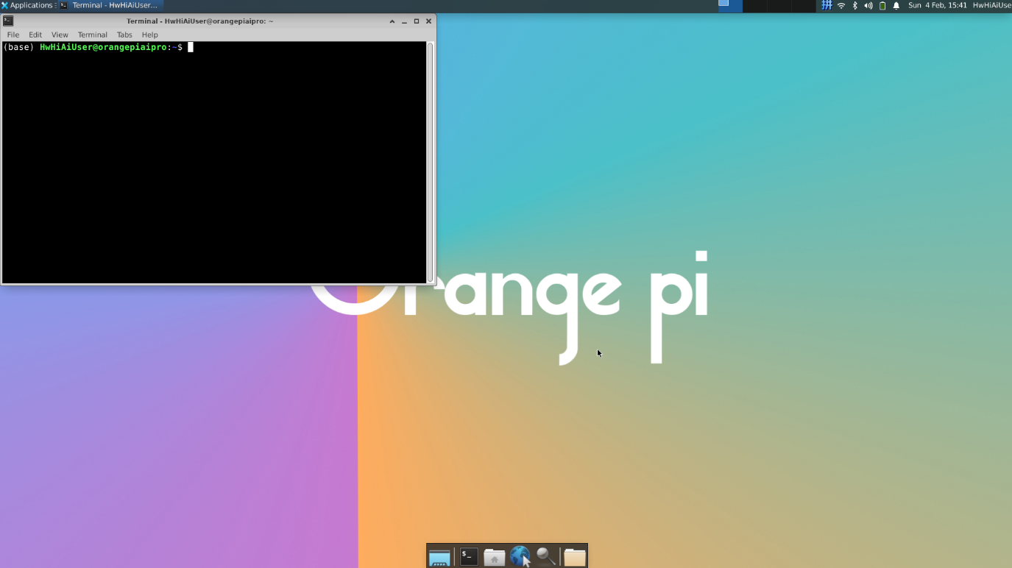Open the notifications bell icon
This screenshot has height=568, width=1012.
896,5
